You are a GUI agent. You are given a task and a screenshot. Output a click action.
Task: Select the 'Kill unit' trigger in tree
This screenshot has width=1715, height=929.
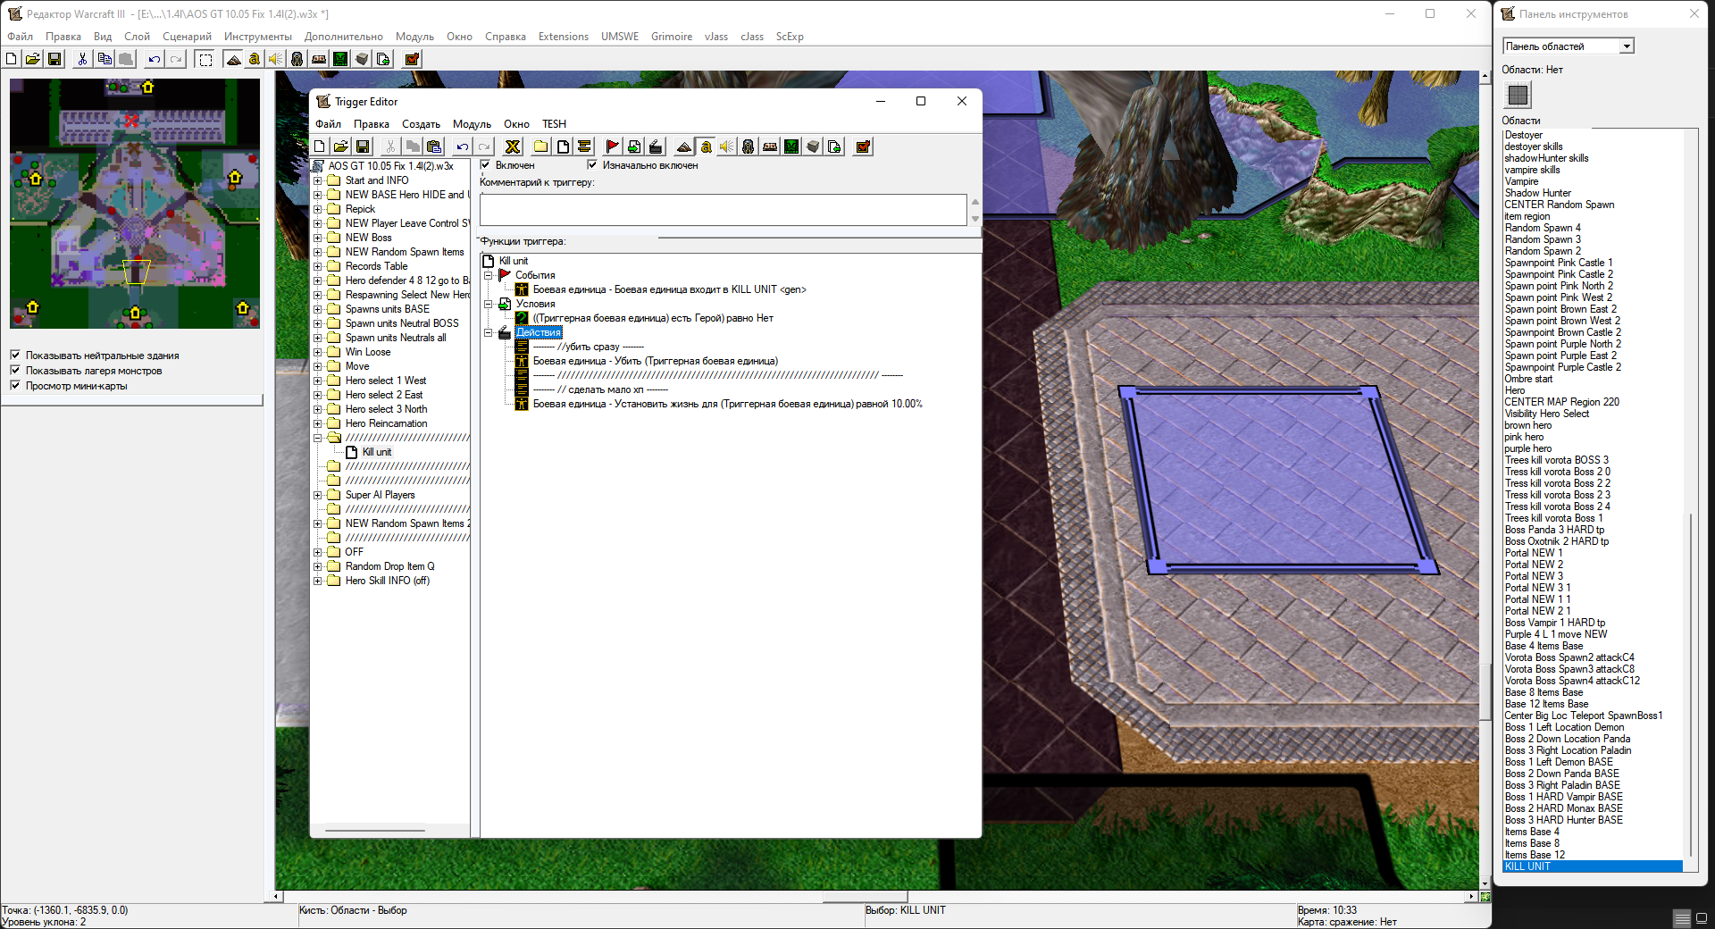coord(377,452)
